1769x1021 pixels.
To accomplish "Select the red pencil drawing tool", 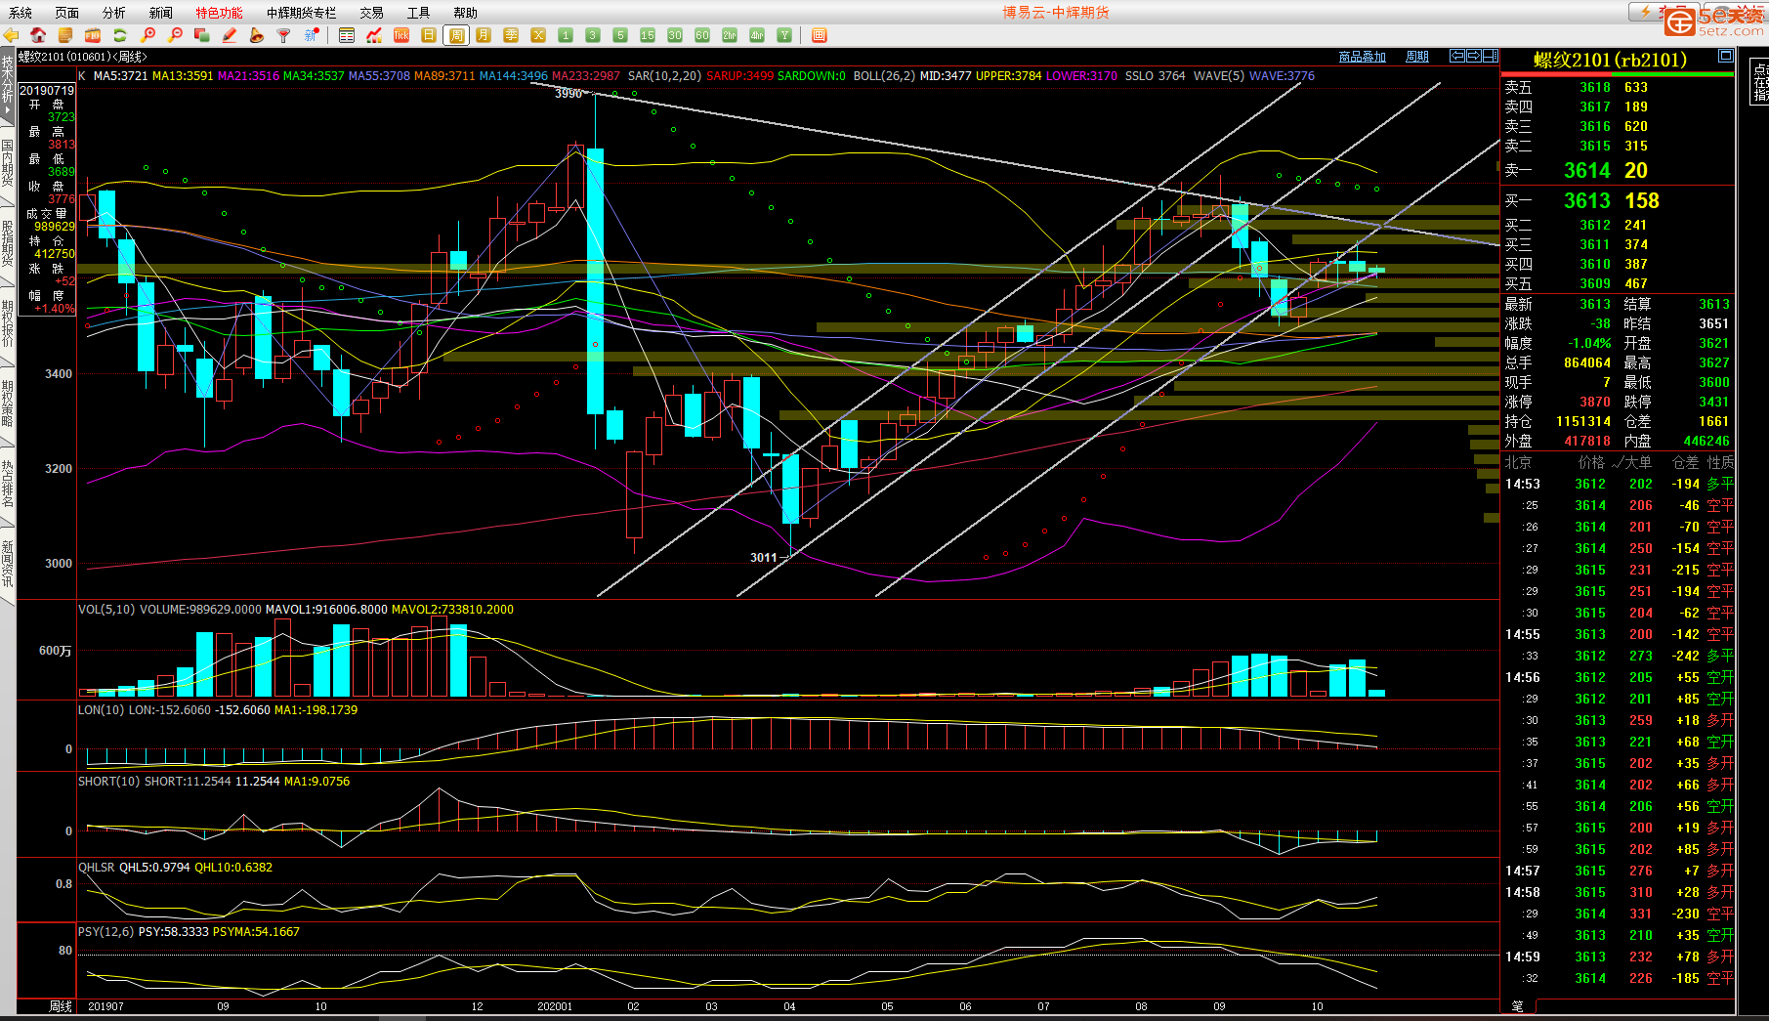I will click(x=230, y=35).
